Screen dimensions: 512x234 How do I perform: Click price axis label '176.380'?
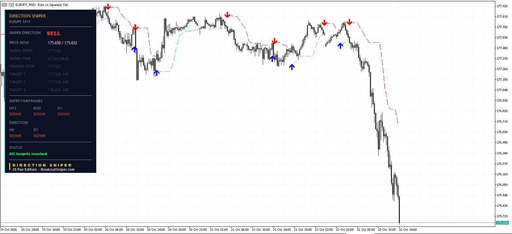tap(502, 153)
